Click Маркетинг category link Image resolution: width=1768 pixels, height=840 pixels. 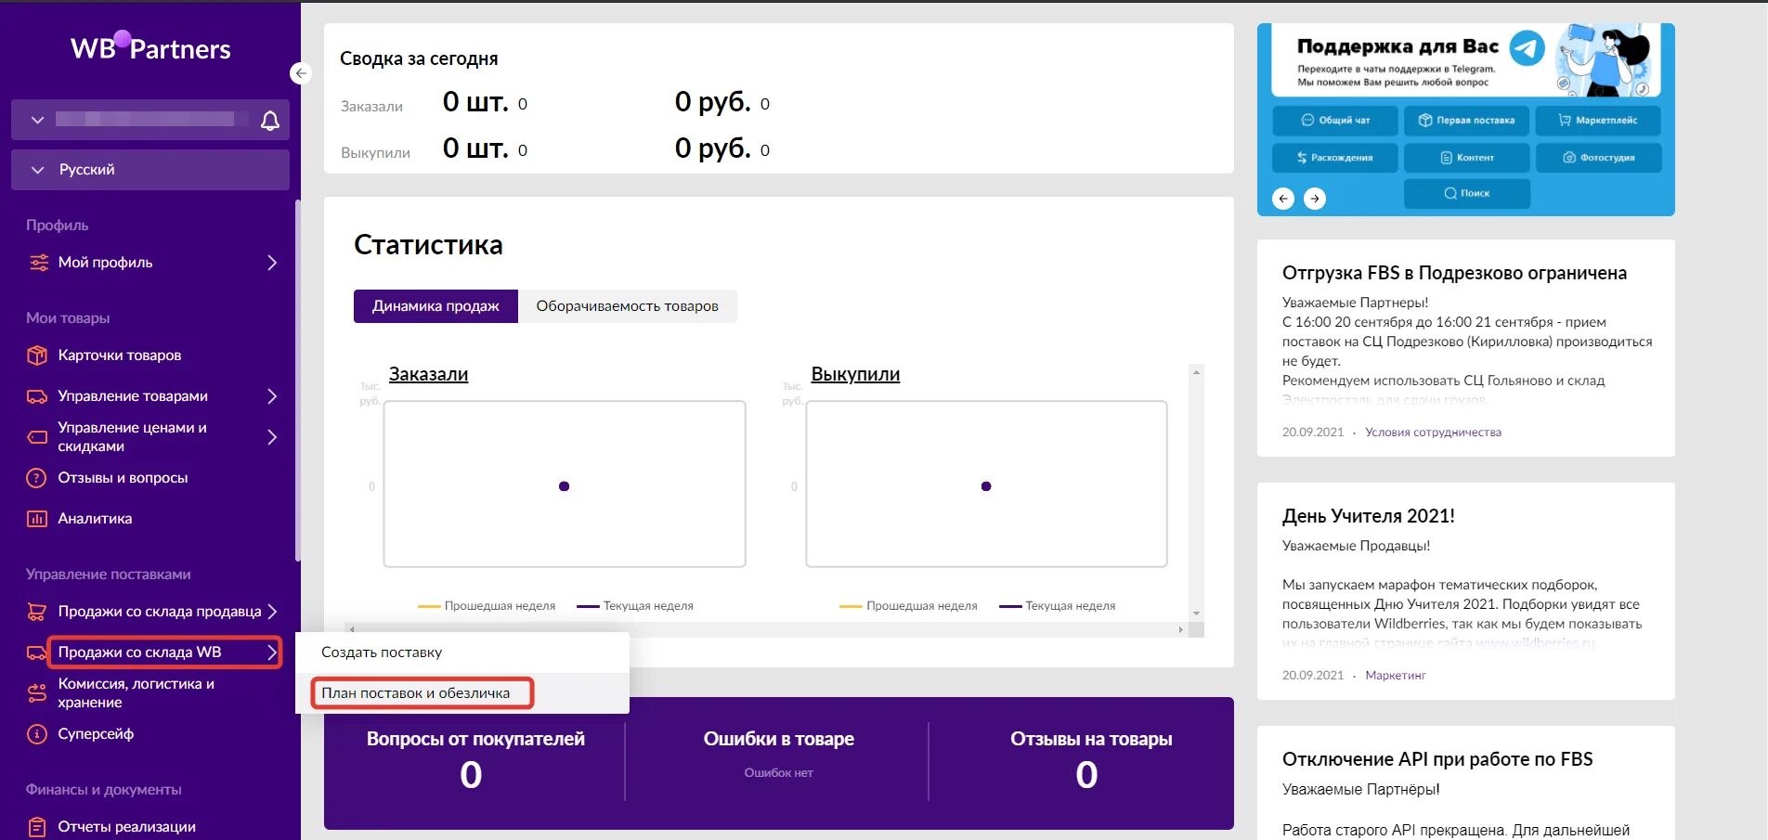(1395, 676)
